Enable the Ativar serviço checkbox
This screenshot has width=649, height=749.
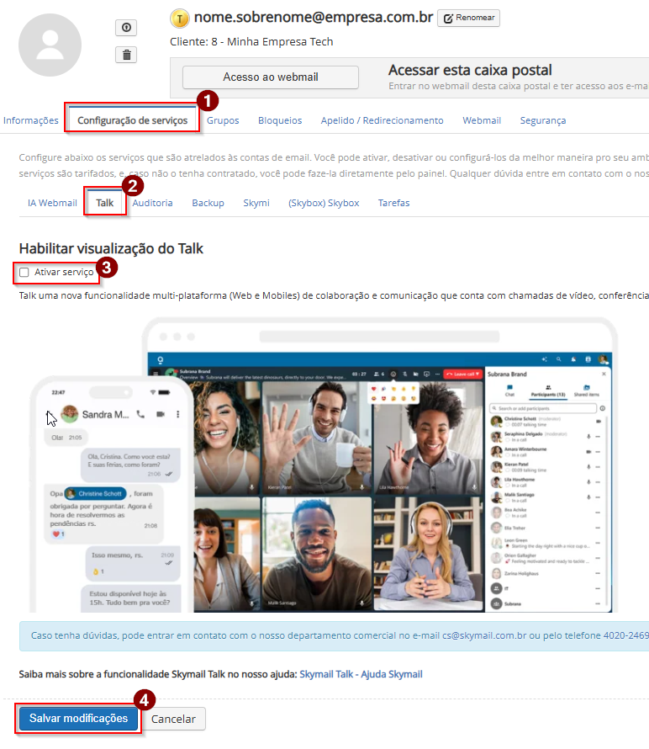click(24, 273)
